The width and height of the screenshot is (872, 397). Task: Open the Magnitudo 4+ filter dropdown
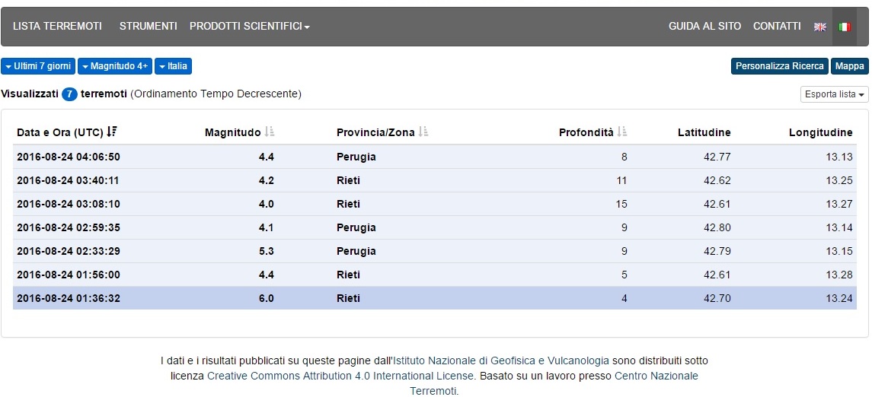point(115,66)
